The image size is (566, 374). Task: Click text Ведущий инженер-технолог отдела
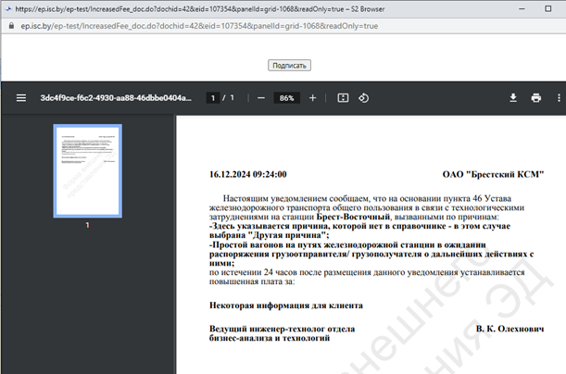(282, 329)
